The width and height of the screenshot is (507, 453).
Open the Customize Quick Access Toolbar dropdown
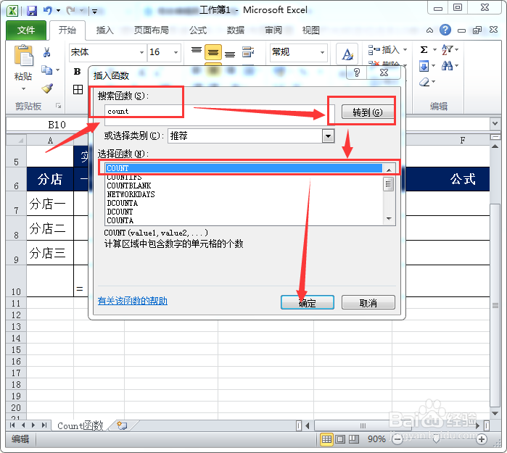click(x=94, y=12)
